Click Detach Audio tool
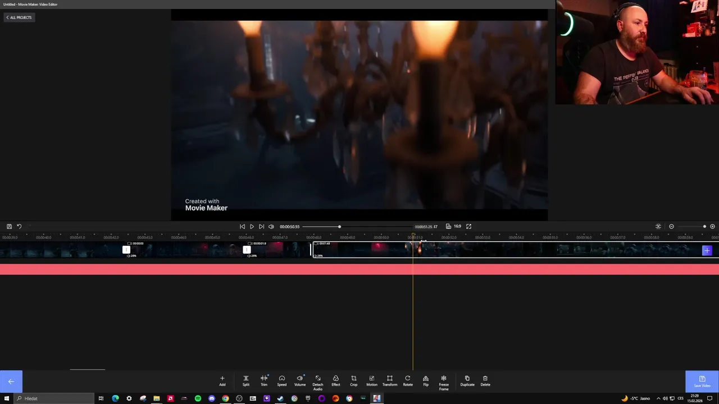 coord(318,382)
